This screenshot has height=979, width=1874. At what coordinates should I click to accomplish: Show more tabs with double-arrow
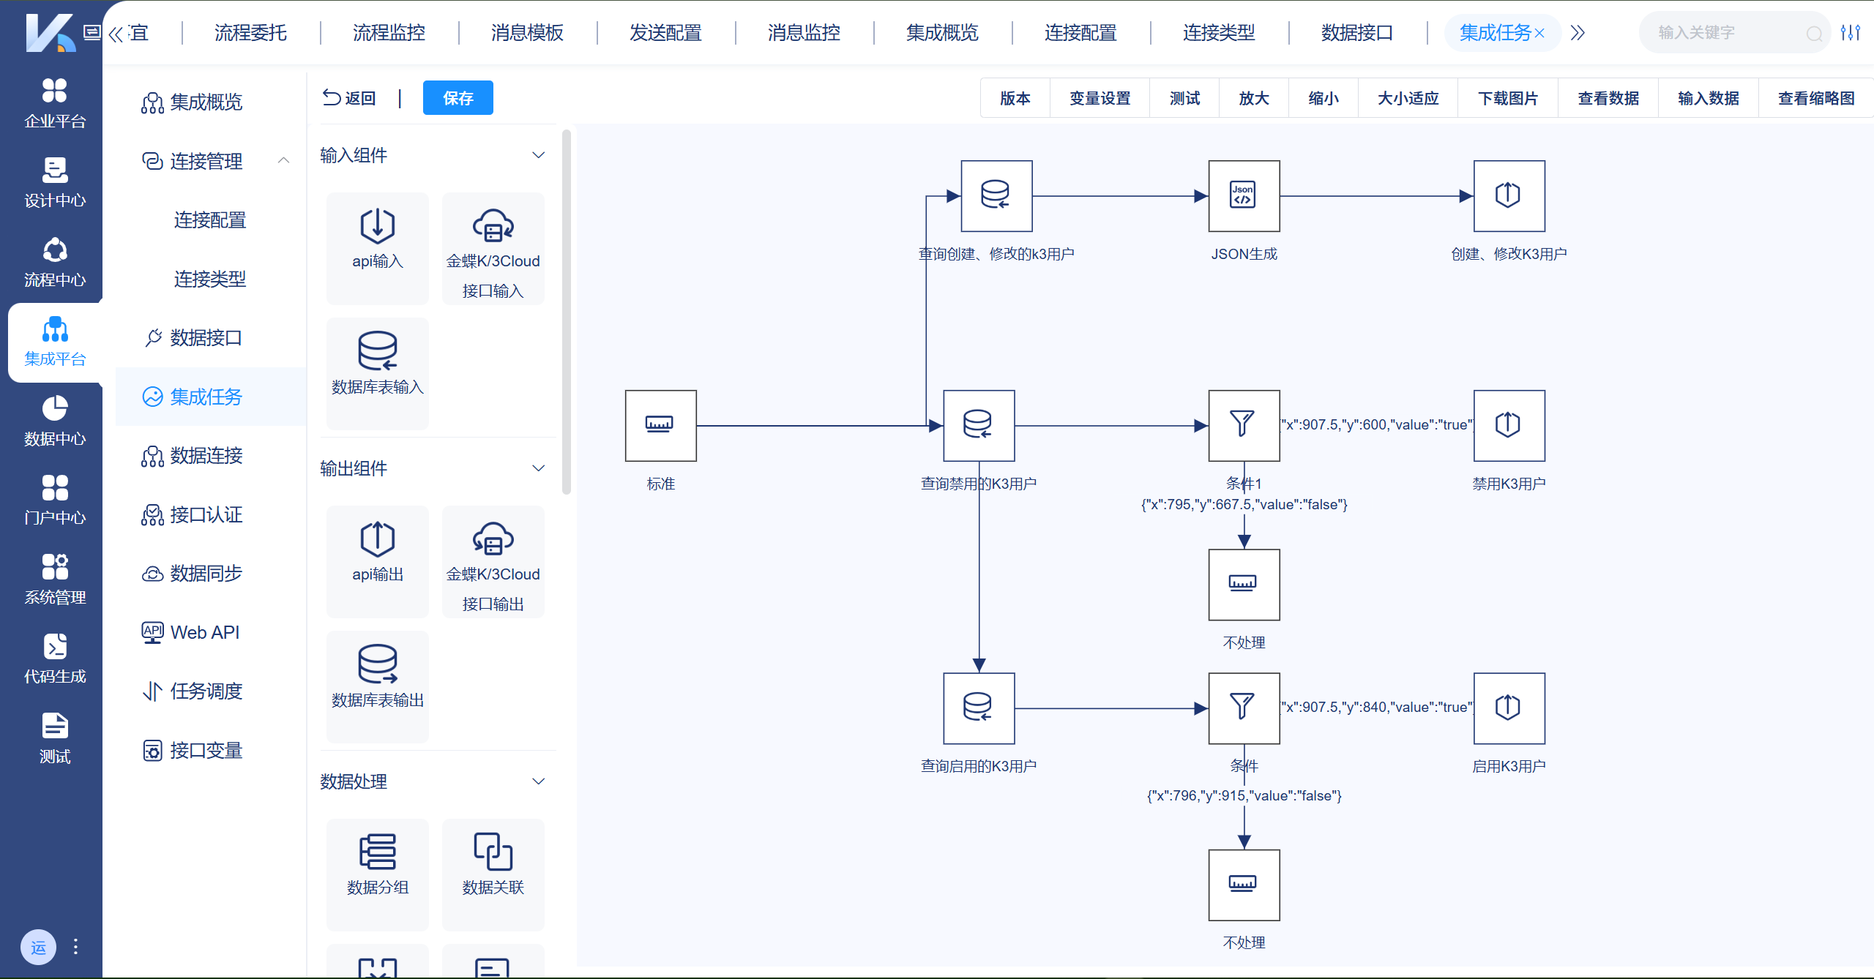click(x=1578, y=33)
